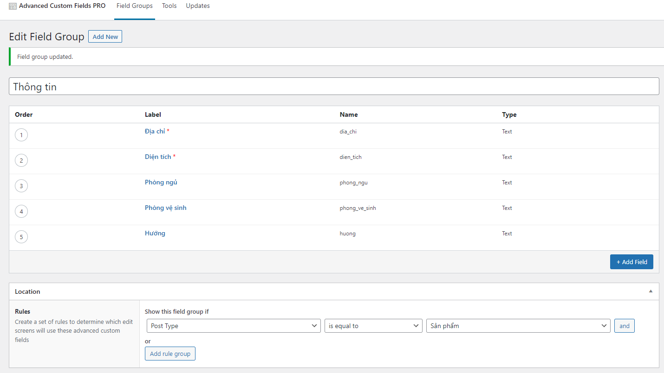Click the Label column header
Screen dimensions: 664x373
point(153,114)
